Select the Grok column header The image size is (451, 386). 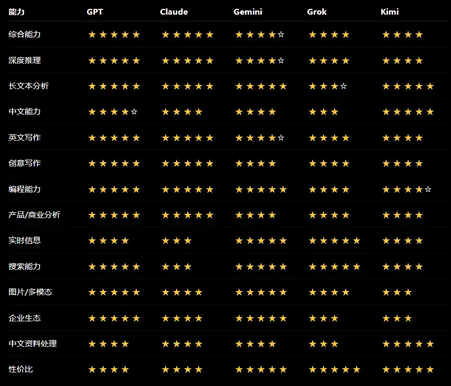point(316,12)
